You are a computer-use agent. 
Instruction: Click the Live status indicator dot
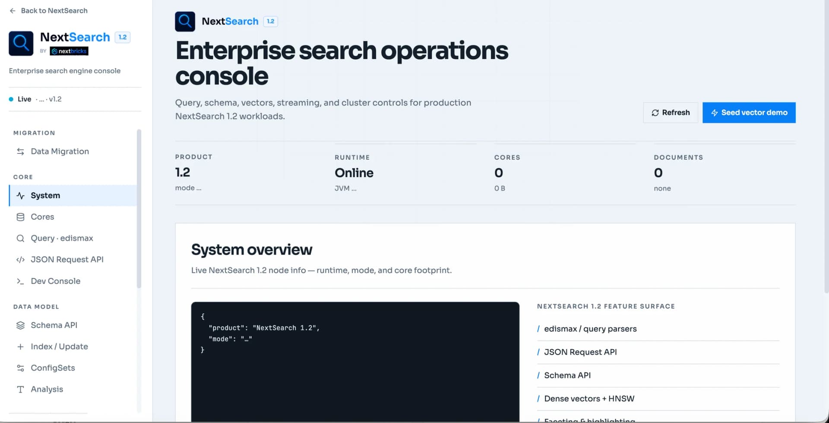pos(11,99)
